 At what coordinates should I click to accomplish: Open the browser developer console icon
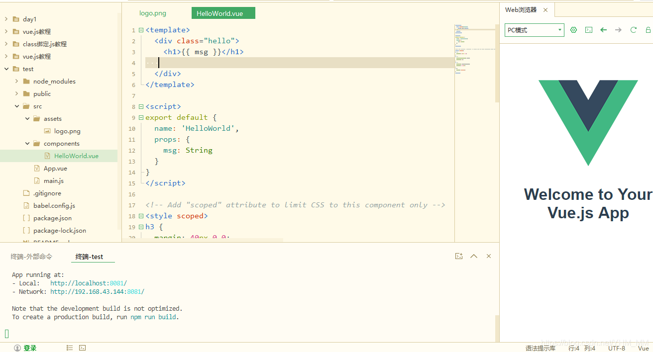tap(588, 30)
